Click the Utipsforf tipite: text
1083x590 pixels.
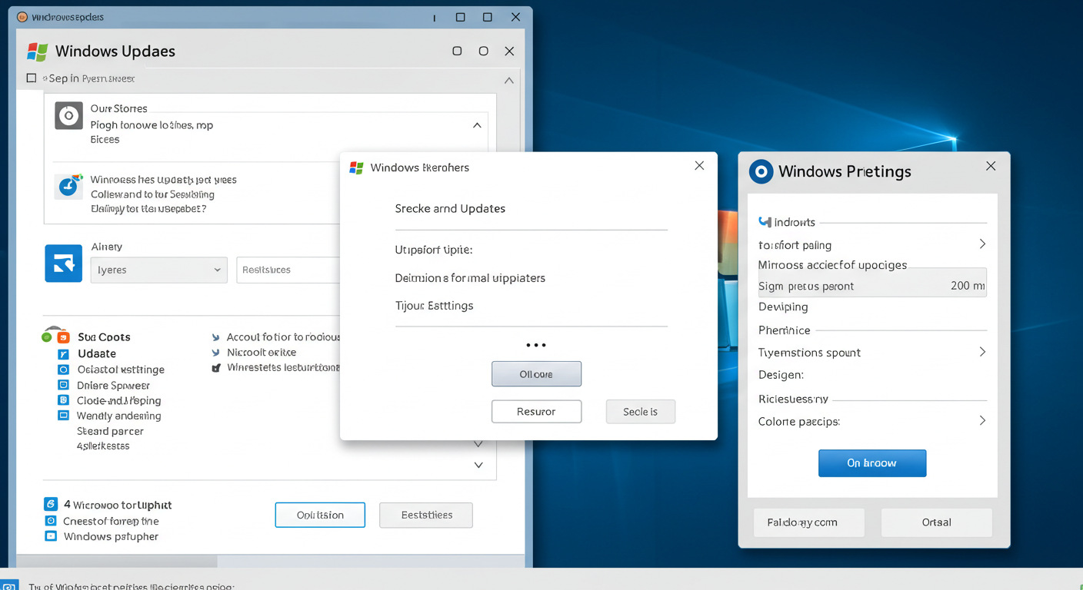[x=434, y=250]
